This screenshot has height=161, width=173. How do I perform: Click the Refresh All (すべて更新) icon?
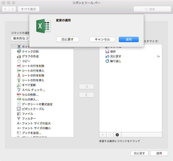pos(19,85)
